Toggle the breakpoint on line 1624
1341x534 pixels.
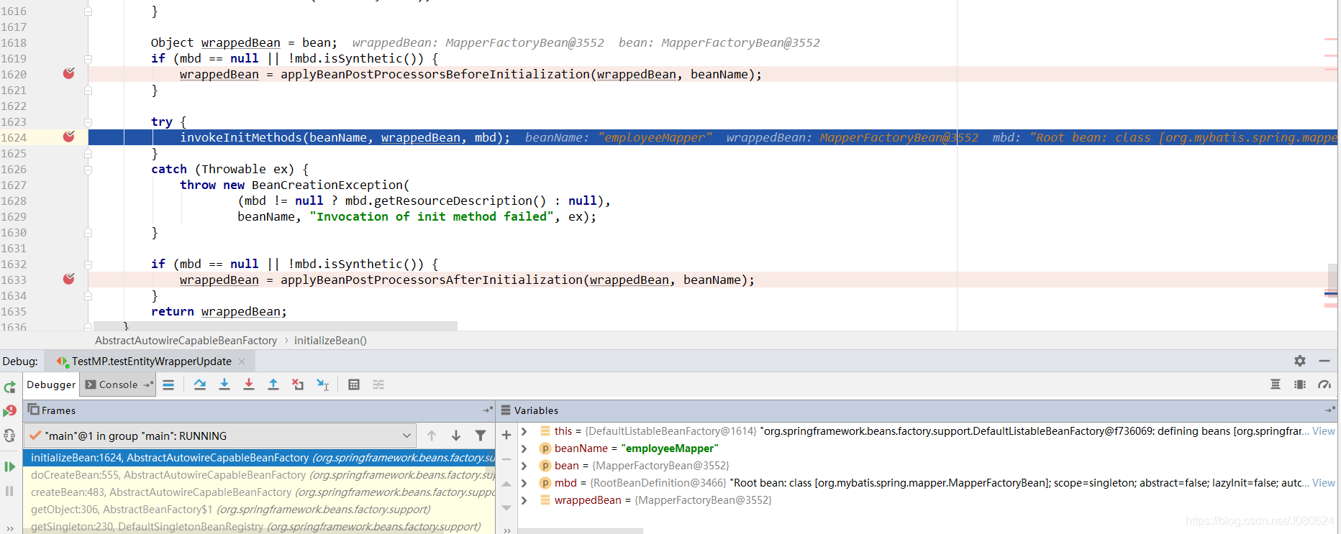tap(69, 137)
